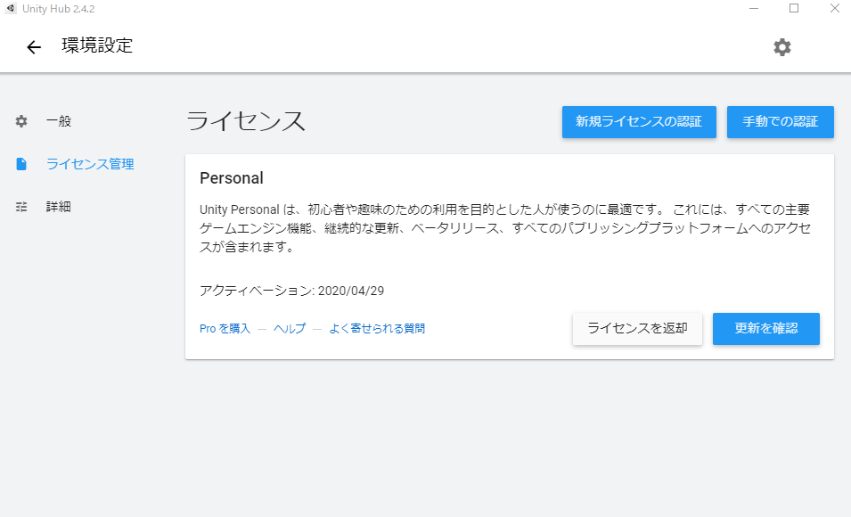
Task: Click the Unity Hub logo in title bar
Action: (x=11, y=9)
